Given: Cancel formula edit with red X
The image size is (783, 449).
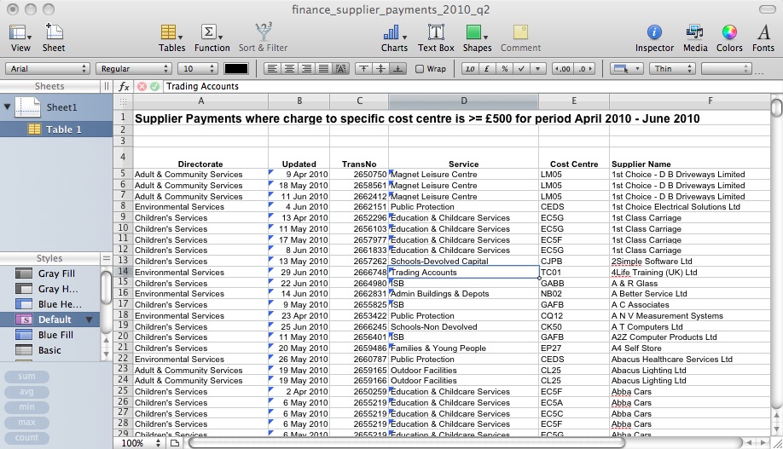Looking at the screenshot, I should tap(142, 86).
